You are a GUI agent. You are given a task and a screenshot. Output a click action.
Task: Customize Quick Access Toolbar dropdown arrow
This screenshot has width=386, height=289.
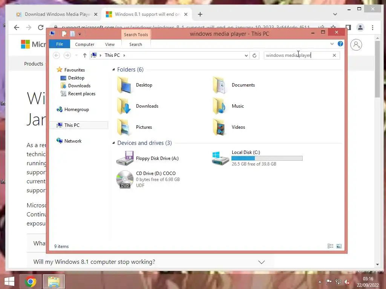coord(80,34)
